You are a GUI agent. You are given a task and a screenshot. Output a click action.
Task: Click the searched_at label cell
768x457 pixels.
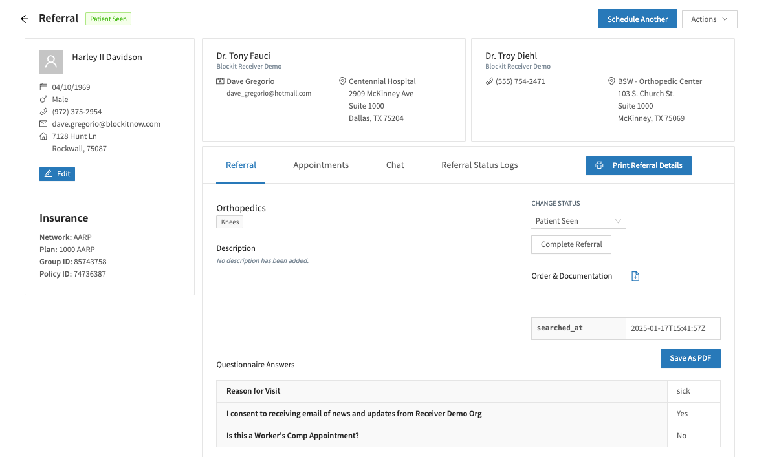click(578, 329)
